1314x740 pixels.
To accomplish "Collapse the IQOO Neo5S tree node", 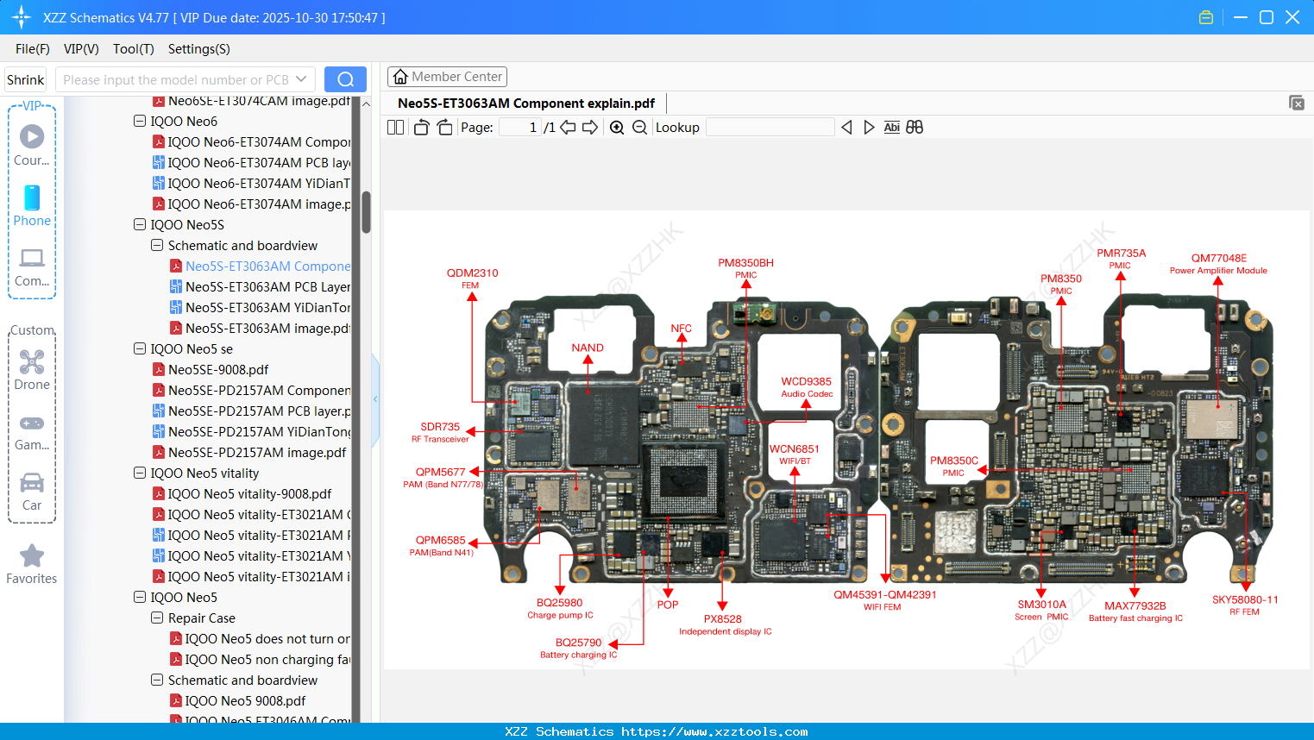I will coord(139,224).
